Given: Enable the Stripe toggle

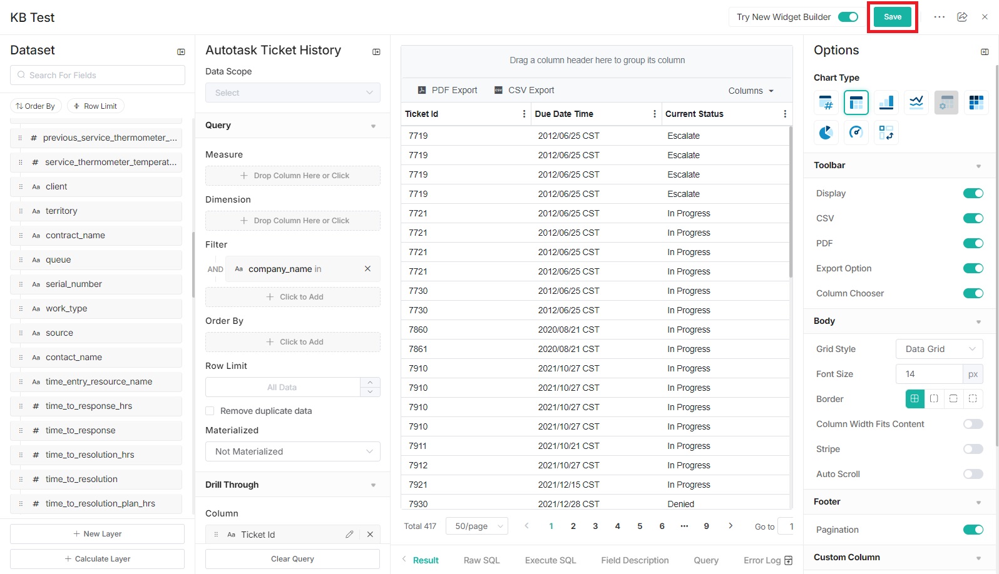Looking at the screenshot, I should pos(973,449).
